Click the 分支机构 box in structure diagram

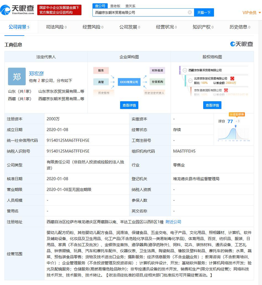click(x=157, y=82)
